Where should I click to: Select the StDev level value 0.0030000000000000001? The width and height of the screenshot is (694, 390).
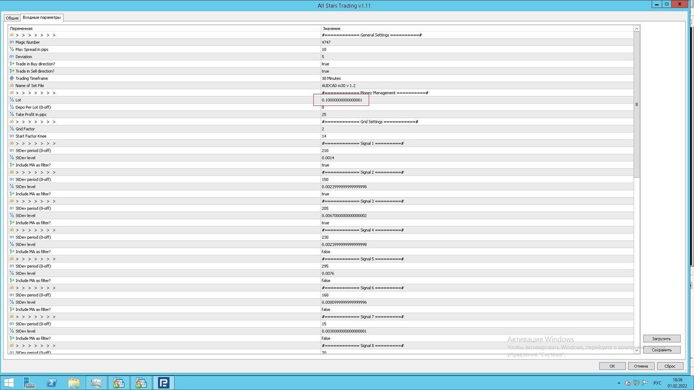(344, 331)
